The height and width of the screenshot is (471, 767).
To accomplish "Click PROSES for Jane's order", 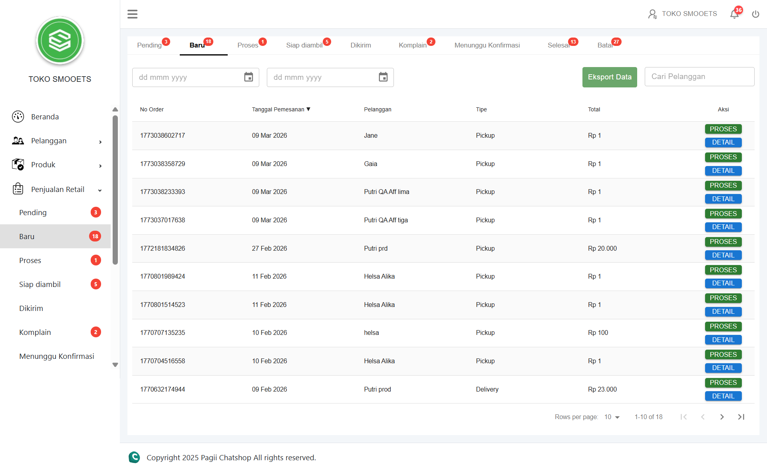I will [x=723, y=129].
